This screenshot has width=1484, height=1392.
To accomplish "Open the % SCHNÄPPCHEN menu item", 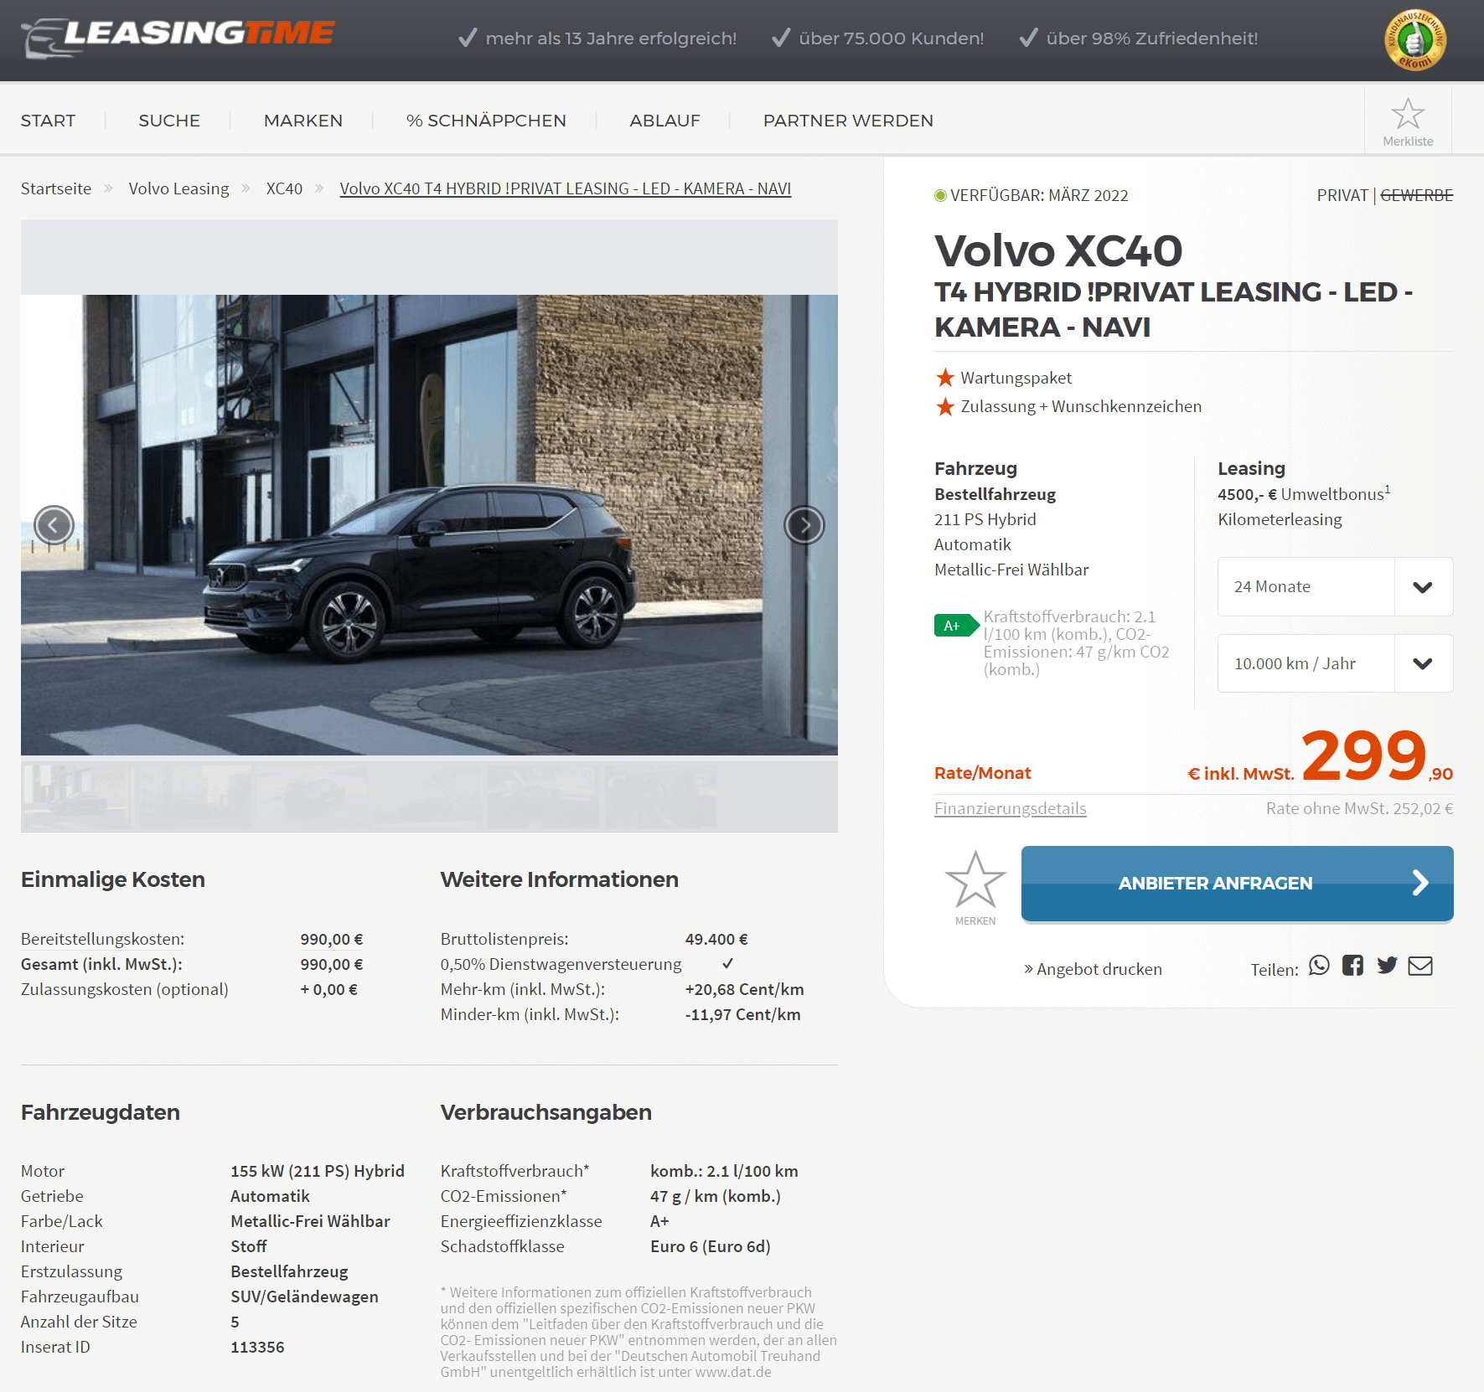I will 486,121.
